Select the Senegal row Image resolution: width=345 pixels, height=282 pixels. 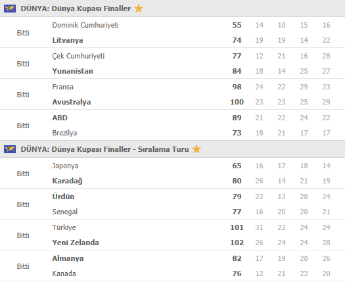(x=172, y=212)
